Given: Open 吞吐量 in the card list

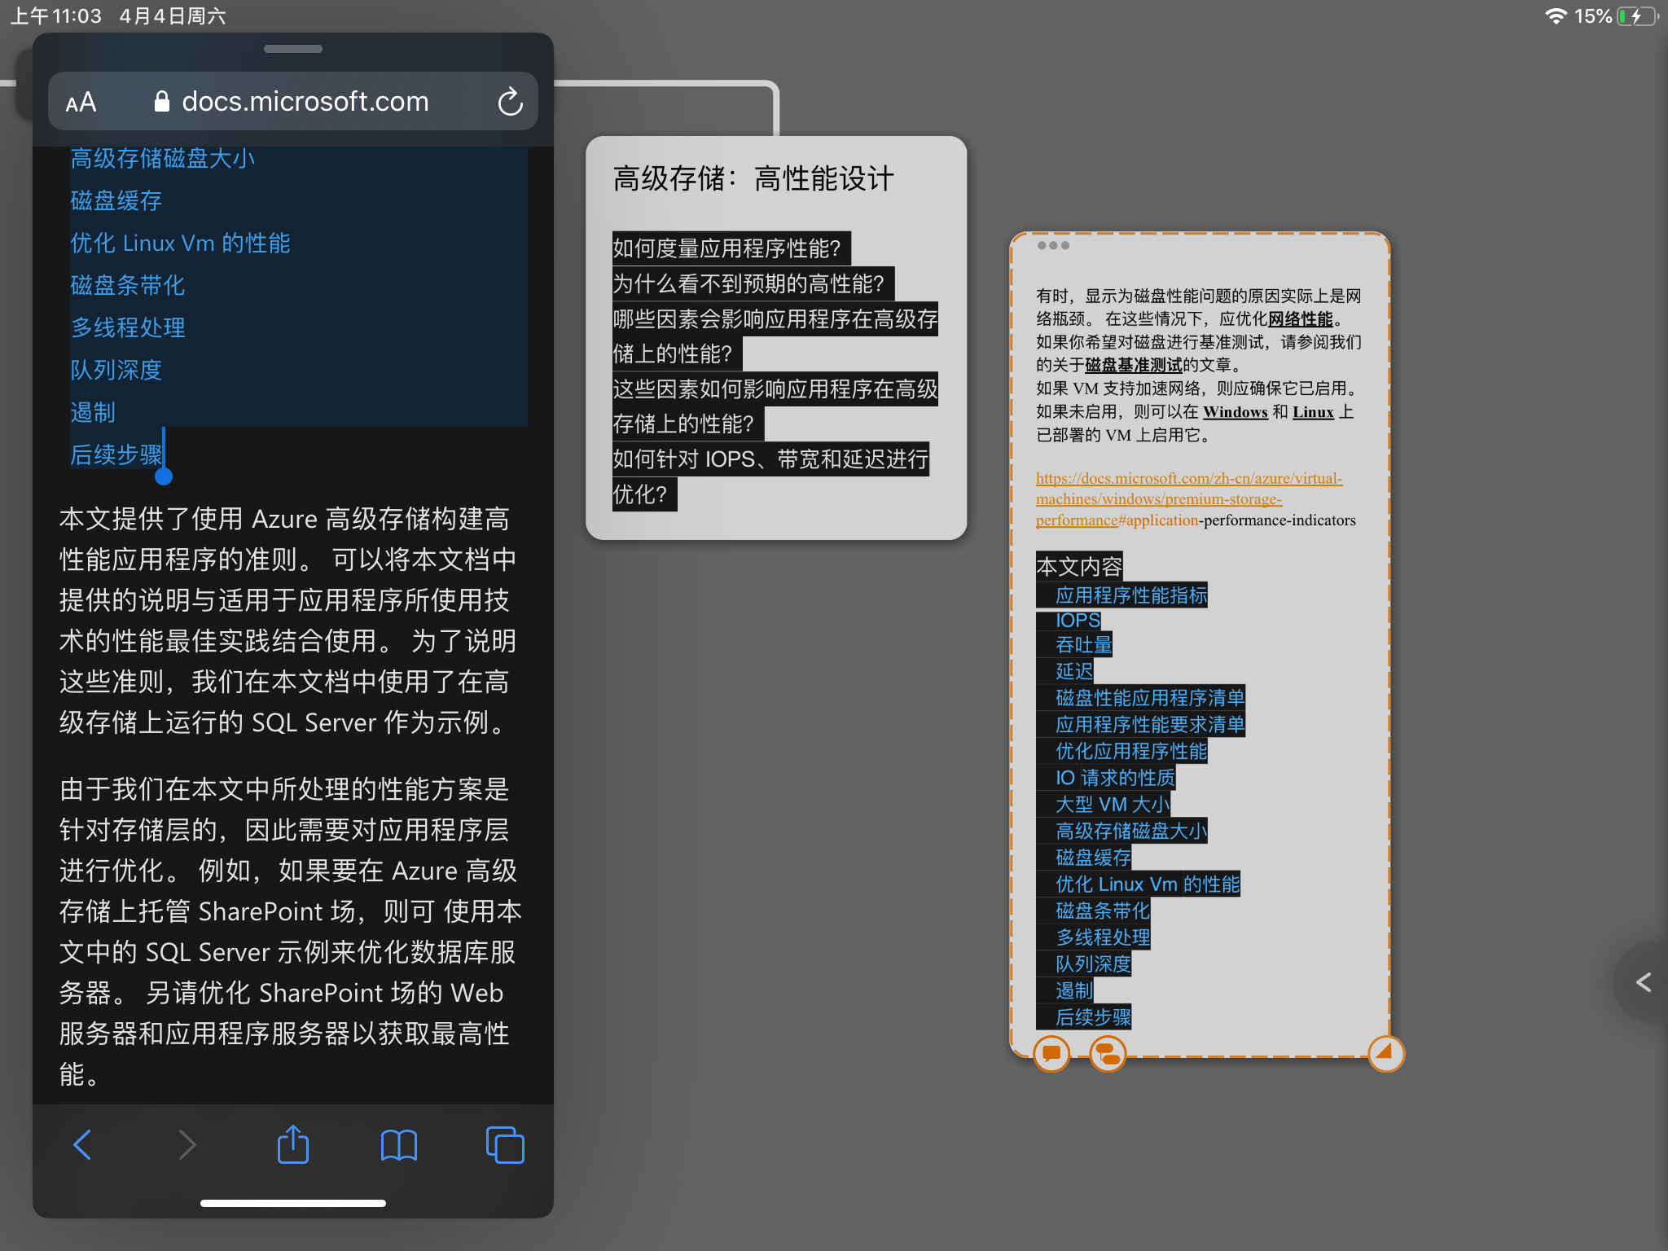Looking at the screenshot, I should point(1083,645).
